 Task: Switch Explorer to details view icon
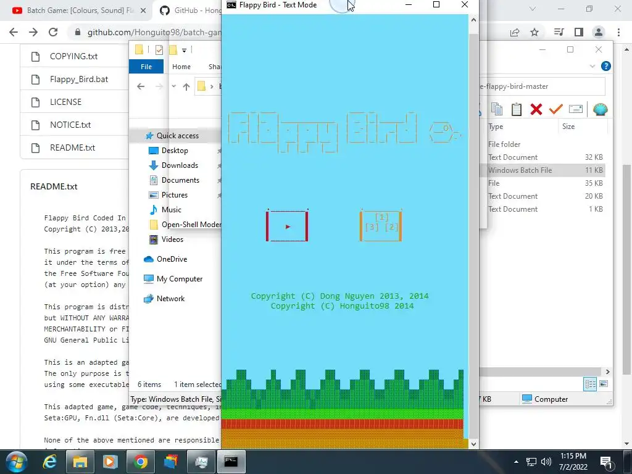coord(590,384)
